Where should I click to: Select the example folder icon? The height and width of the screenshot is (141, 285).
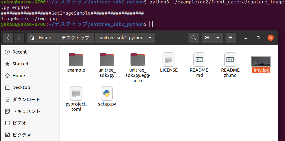76,59
